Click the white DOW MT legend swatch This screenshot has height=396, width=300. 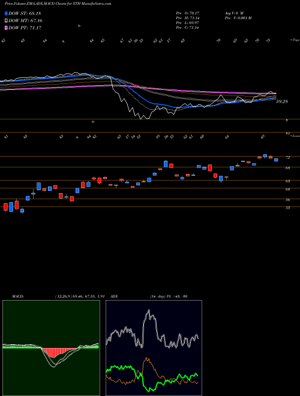point(6,21)
